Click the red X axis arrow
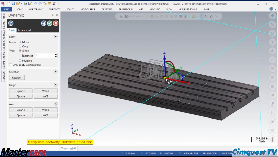The image size is (278, 157). (184, 82)
